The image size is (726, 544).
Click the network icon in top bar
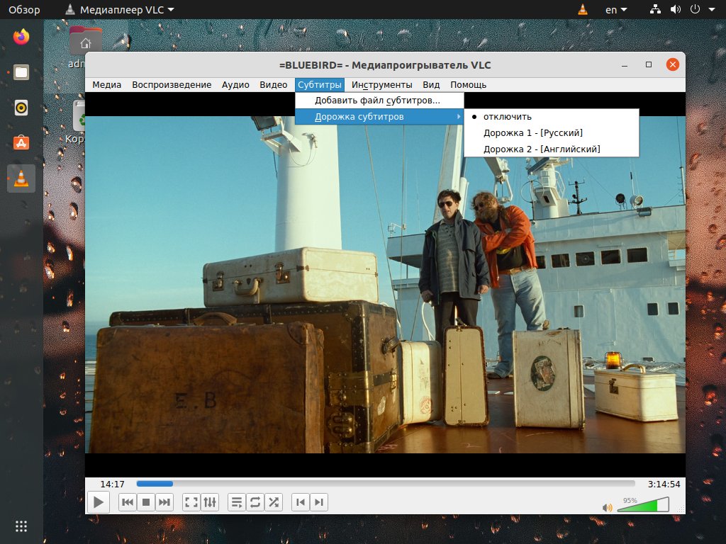(x=655, y=9)
